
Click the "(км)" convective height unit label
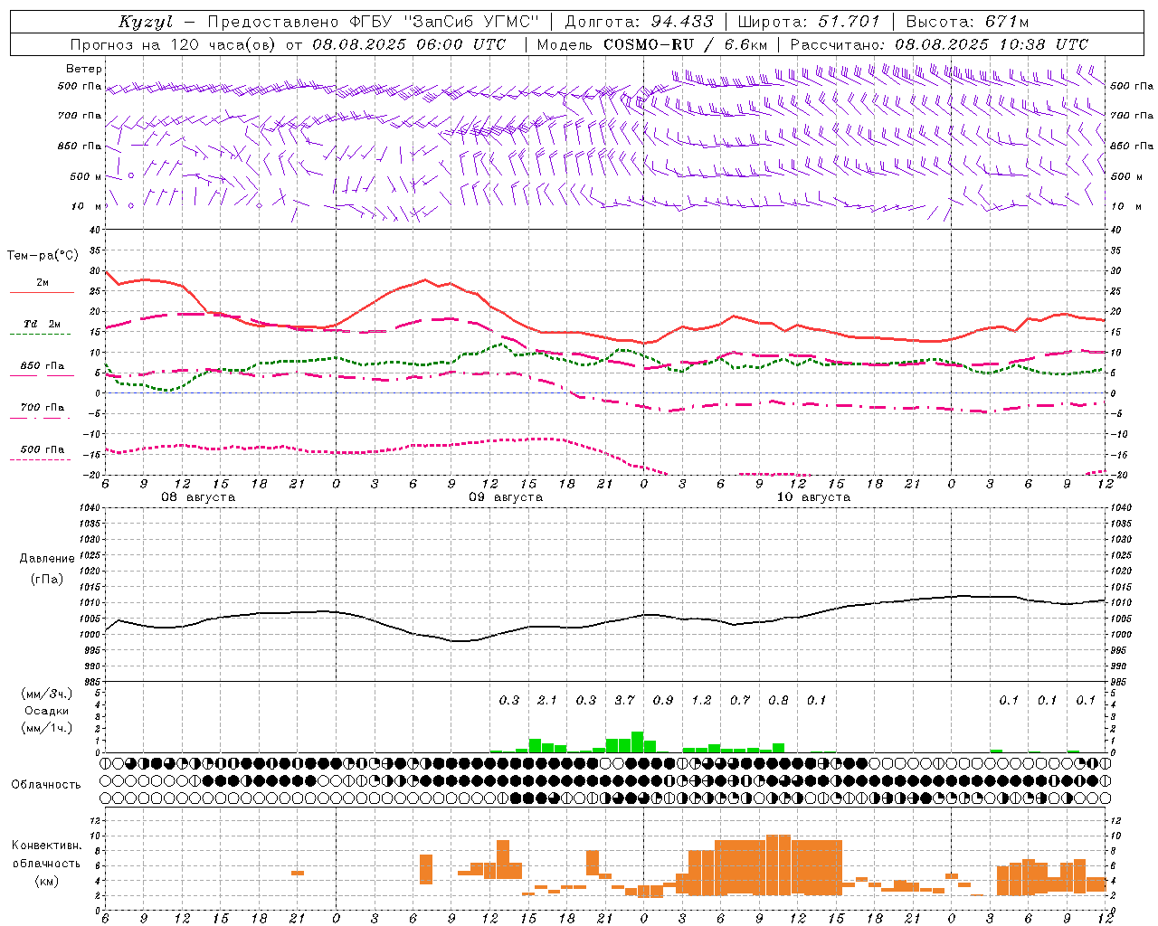[x=48, y=881]
